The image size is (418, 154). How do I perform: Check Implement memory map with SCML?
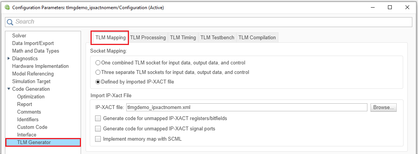pos(98,139)
